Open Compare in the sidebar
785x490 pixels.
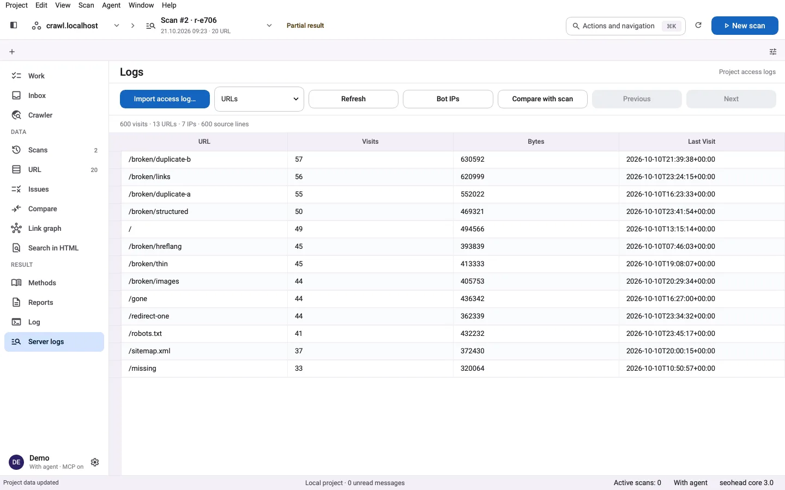(54, 209)
